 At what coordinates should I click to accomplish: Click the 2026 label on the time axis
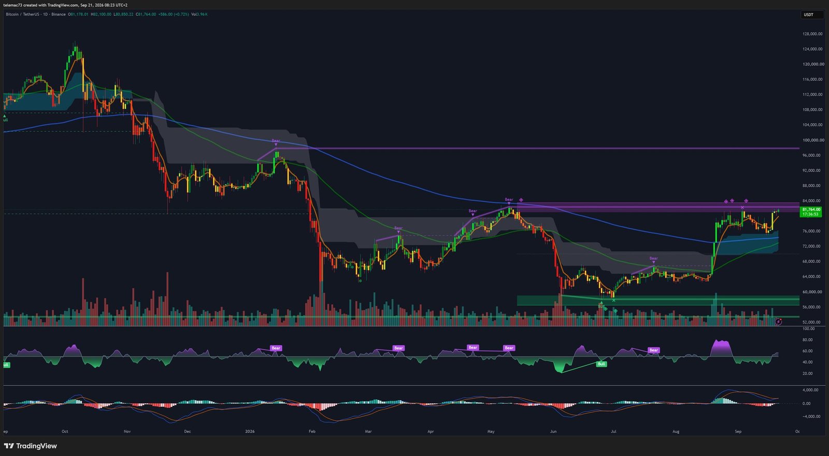[x=250, y=431]
